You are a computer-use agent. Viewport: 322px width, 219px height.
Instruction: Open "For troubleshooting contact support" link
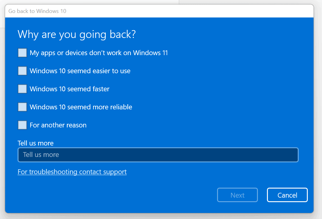(72, 172)
